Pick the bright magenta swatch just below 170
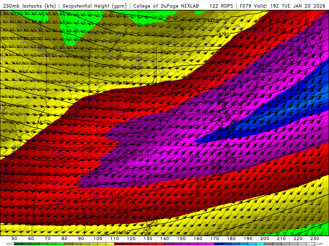The width and height of the screenshot is (329, 246). pos(211,244)
